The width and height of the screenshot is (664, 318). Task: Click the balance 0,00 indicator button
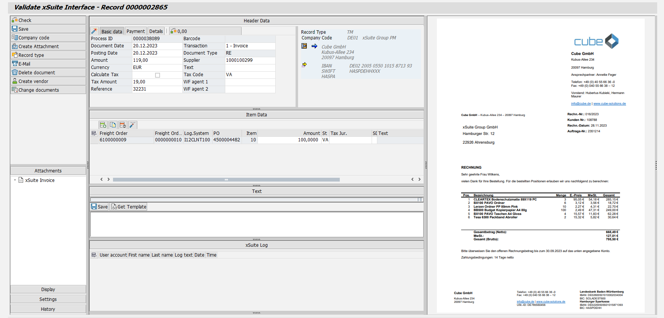205,31
